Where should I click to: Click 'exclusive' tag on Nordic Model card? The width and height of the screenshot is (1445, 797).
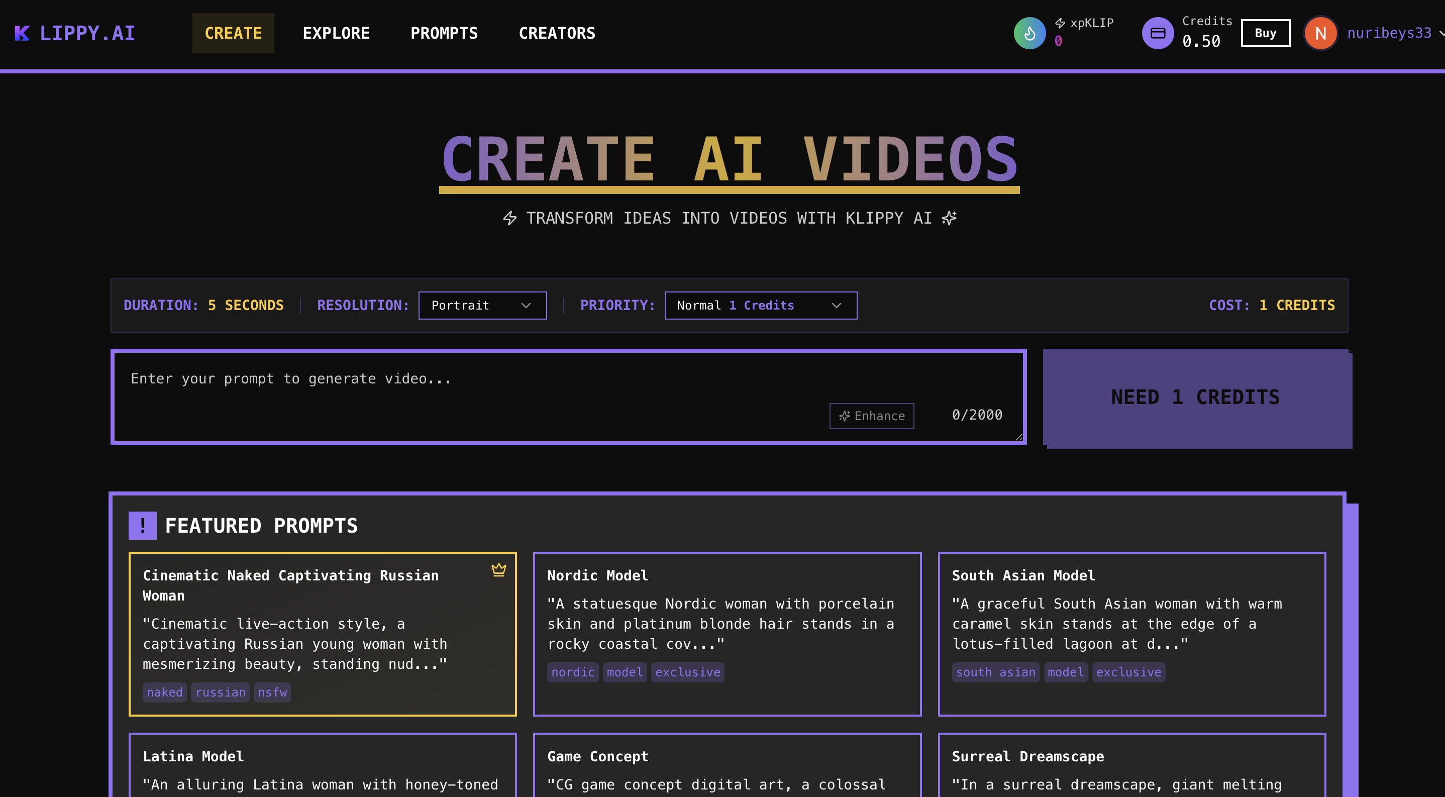coord(687,672)
